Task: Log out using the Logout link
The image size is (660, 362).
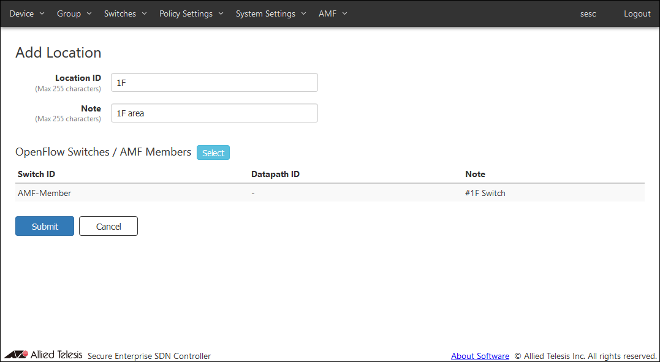Action: (637, 13)
